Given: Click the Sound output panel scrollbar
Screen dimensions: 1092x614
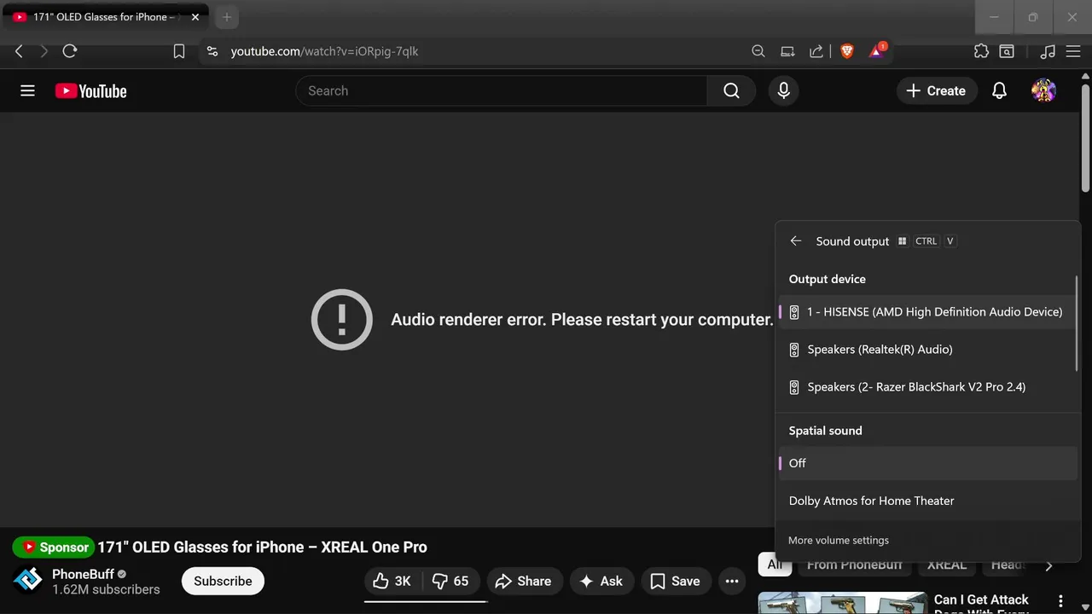Looking at the screenshot, I should (1077, 324).
